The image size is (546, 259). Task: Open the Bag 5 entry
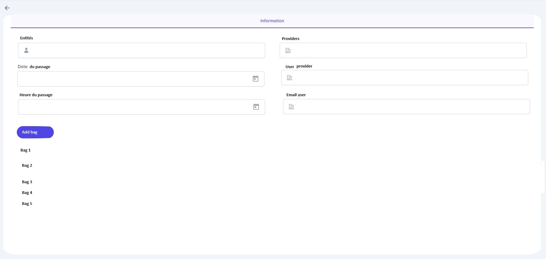[x=27, y=204]
